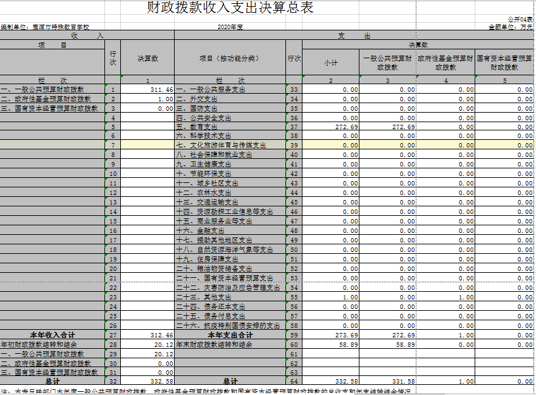The image size is (536, 395).
Task: Click the 二十二、灾害防治及应急管理支出 cell
Action: (x=230, y=287)
